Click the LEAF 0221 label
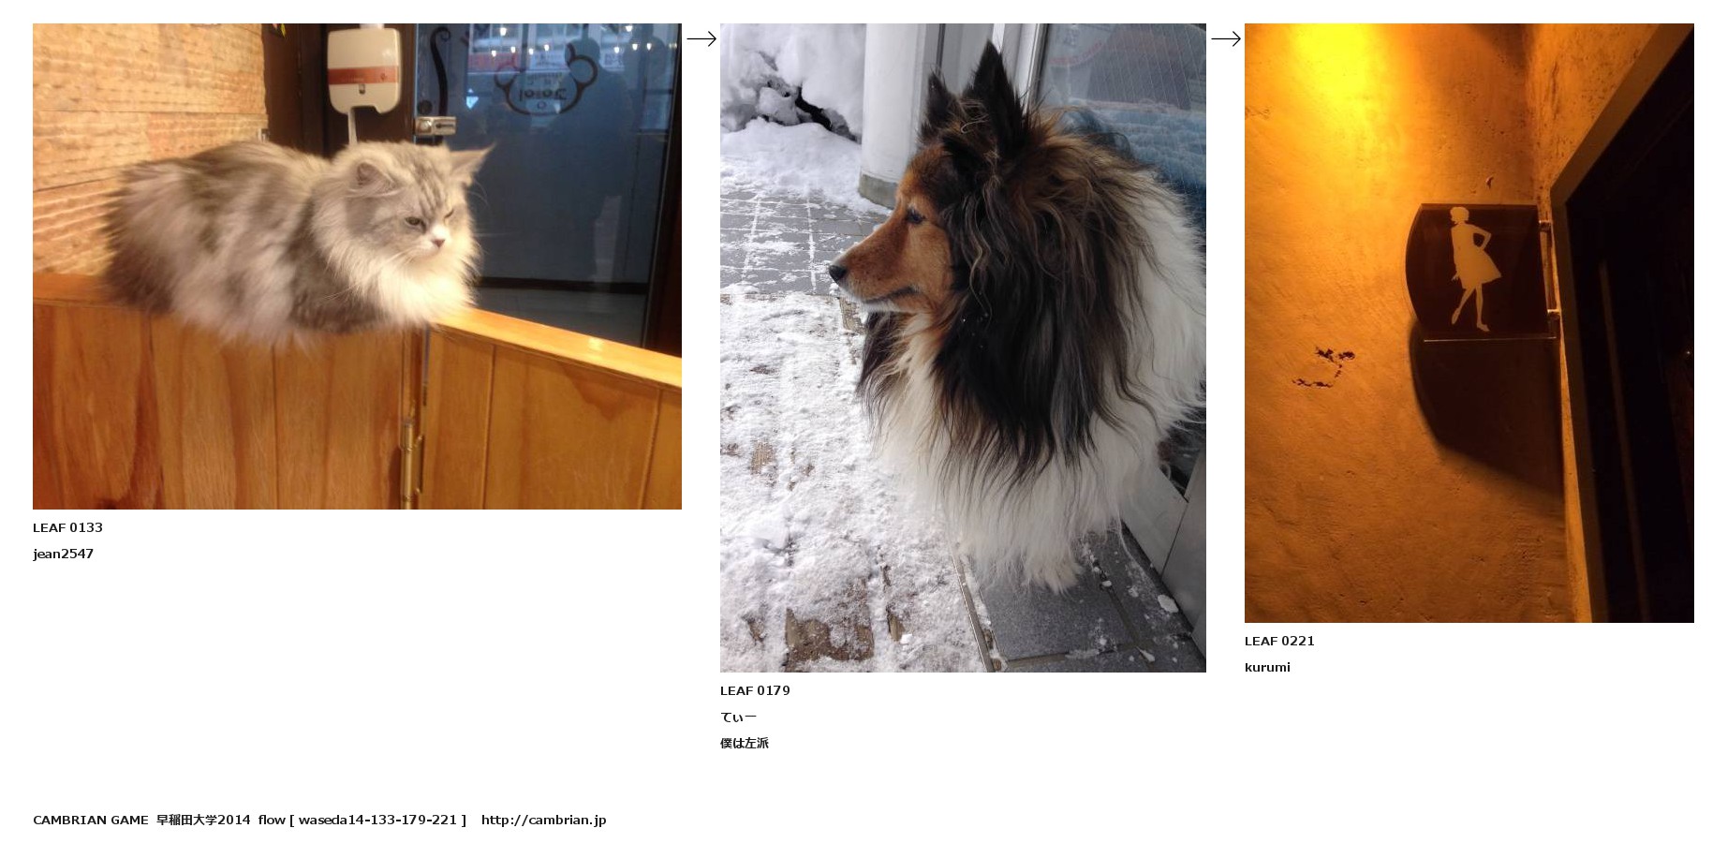1727x843 pixels. (1279, 641)
